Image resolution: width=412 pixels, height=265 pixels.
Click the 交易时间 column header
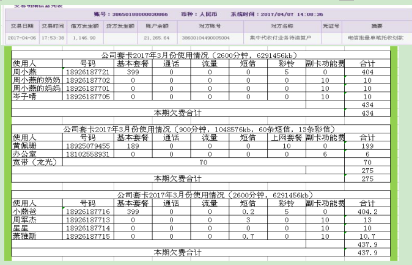tap(53, 26)
